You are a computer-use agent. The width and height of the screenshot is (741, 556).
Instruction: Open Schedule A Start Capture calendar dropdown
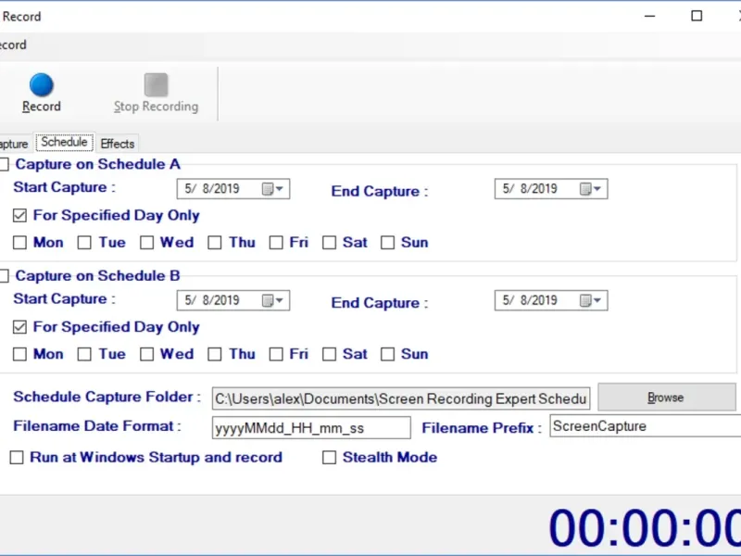coord(272,189)
